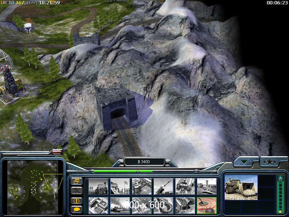
Task: Open Generals powers with the three-star button
Action: tap(269, 162)
